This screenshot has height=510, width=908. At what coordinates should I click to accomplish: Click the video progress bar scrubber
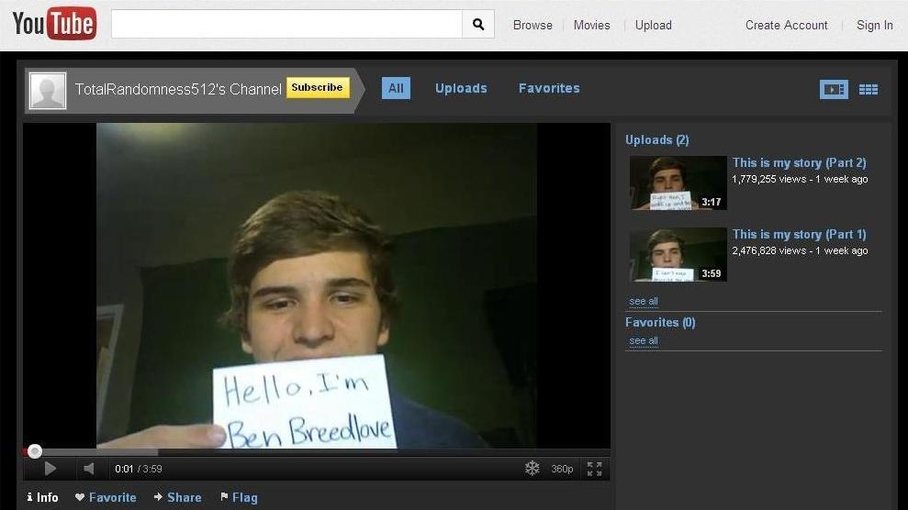(35, 451)
